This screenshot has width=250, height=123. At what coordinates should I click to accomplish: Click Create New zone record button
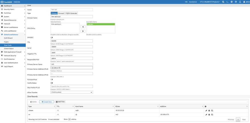47,102
